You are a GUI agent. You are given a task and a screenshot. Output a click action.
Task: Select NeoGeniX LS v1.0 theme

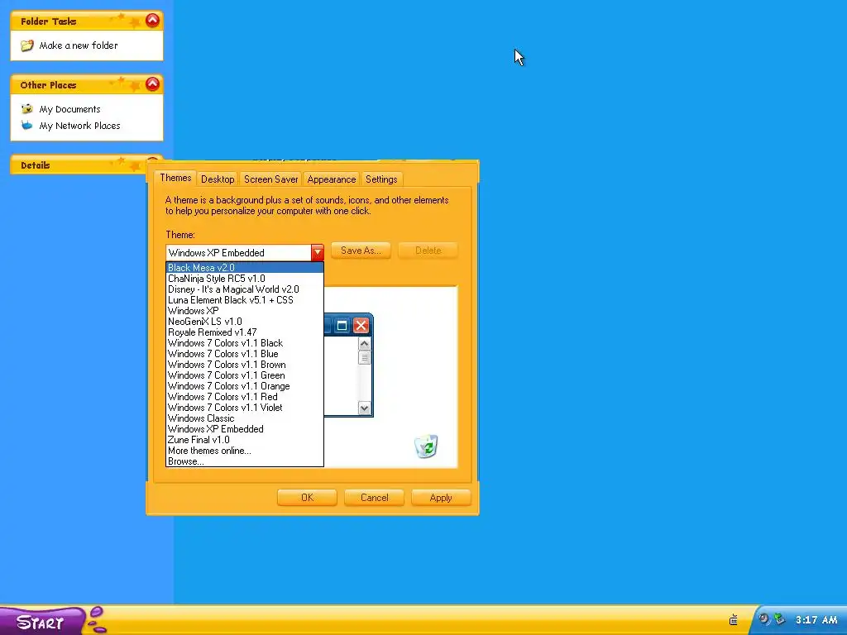point(245,322)
